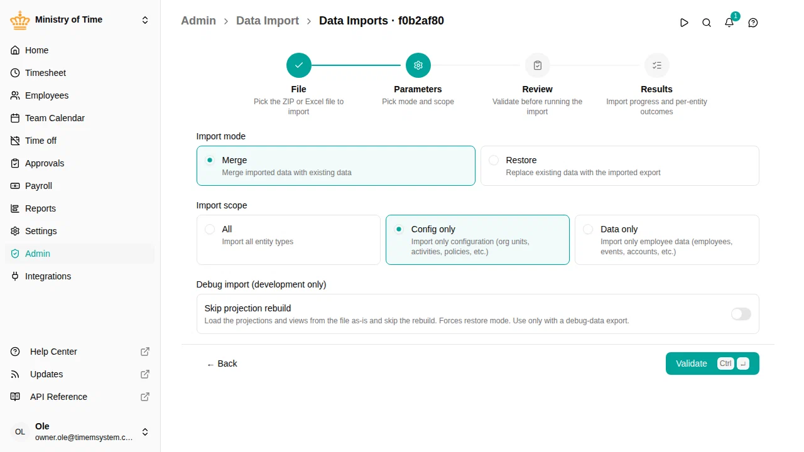Open notifications bell icon
Screen dimensions: 804x452
(x=729, y=23)
